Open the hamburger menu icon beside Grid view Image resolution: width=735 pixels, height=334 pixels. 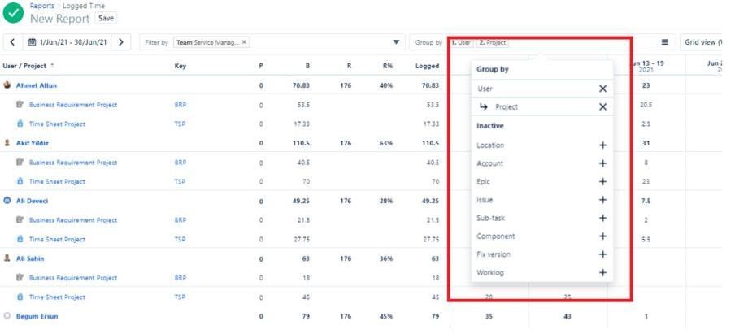[664, 42]
